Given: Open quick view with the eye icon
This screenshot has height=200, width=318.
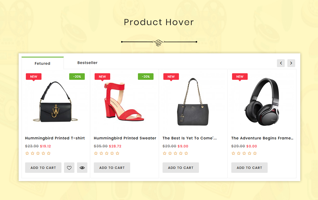Looking at the screenshot, I should click(82, 168).
